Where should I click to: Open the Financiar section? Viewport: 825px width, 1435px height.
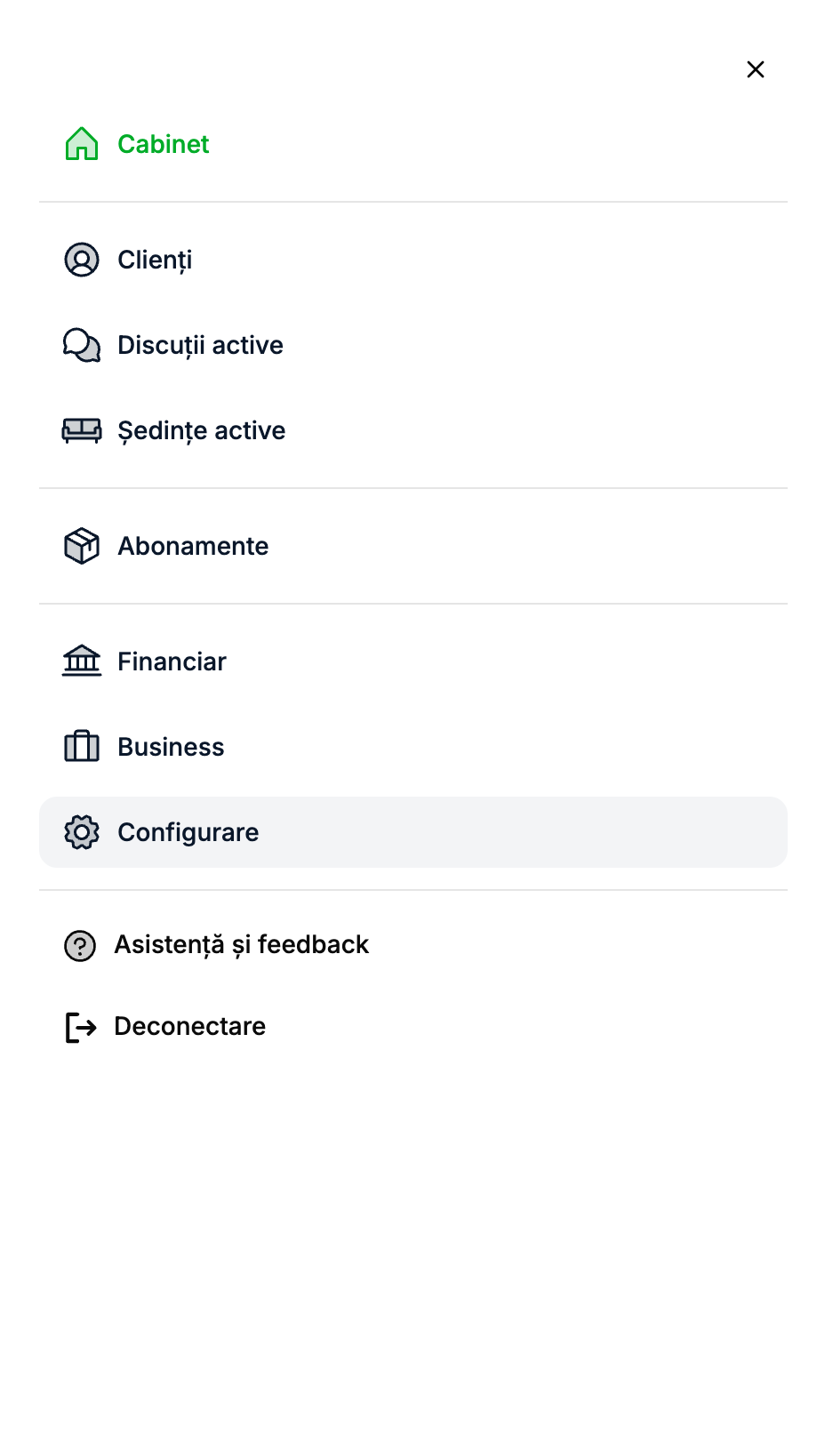[172, 661]
